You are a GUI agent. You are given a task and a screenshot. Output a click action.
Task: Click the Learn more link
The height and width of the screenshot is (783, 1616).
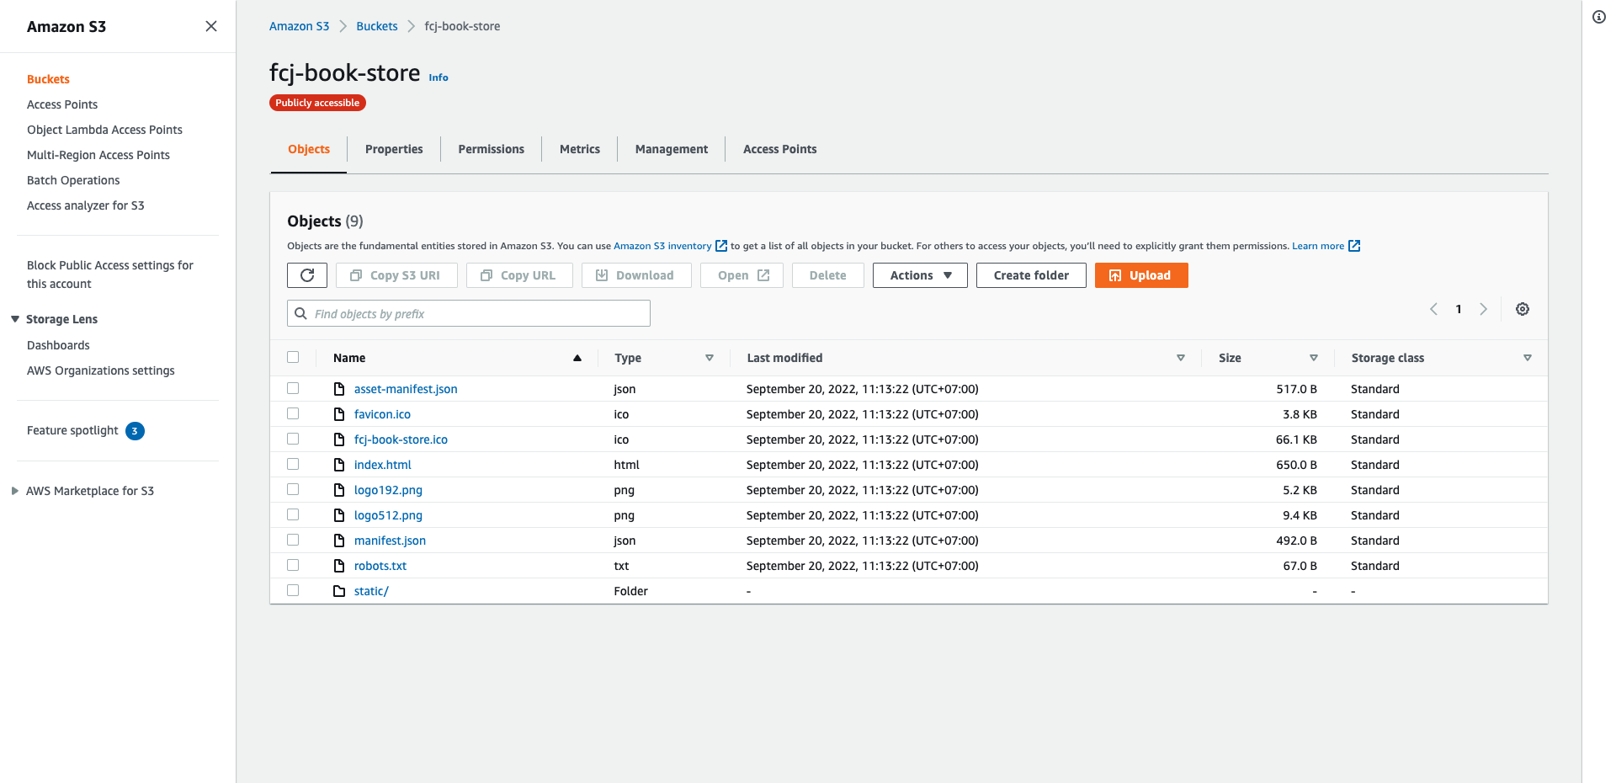tap(1318, 246)
